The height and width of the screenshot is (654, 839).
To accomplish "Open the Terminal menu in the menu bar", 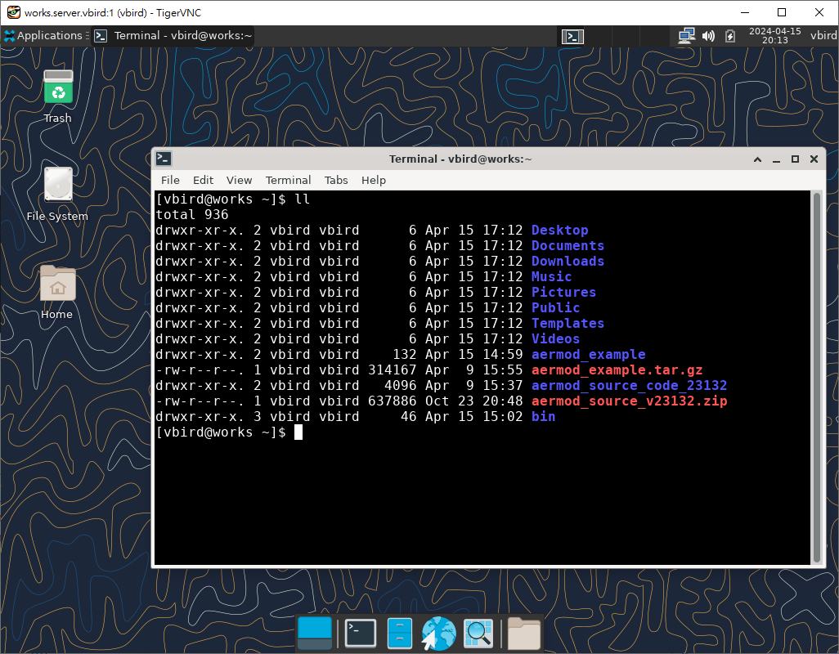I will [288, 180].
